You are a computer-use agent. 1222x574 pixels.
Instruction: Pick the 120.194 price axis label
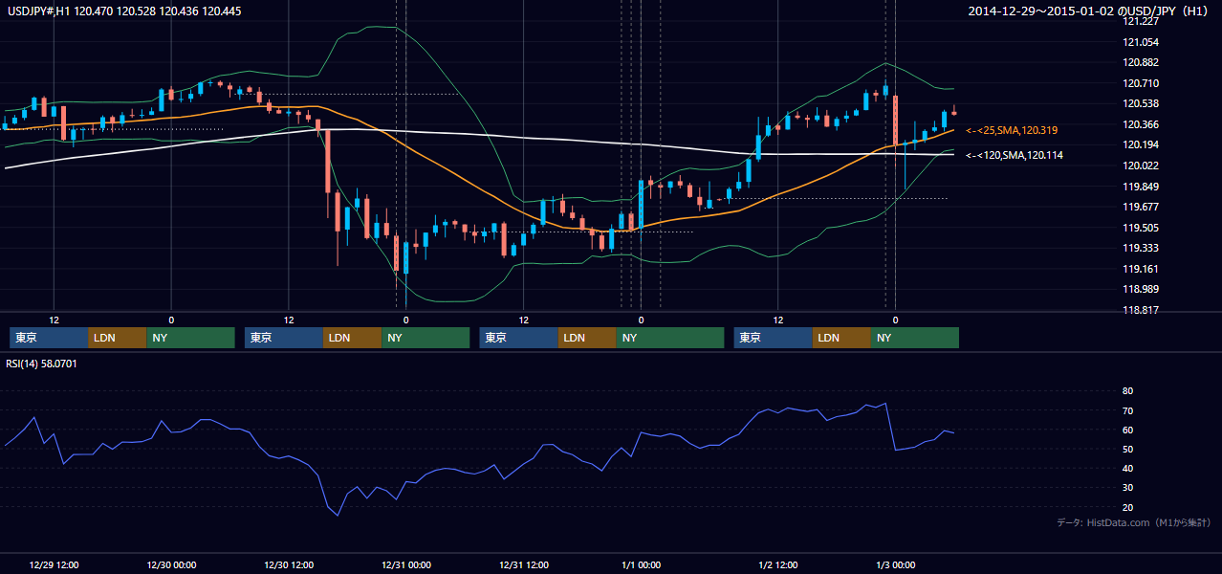(1140, 144)
